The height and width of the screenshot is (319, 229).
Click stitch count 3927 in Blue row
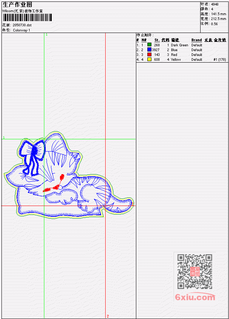155,50
